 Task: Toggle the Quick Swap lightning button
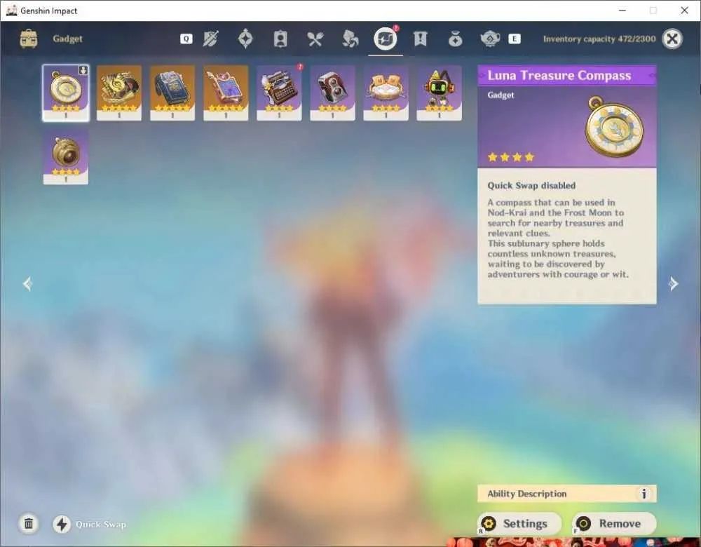(62, 524)
